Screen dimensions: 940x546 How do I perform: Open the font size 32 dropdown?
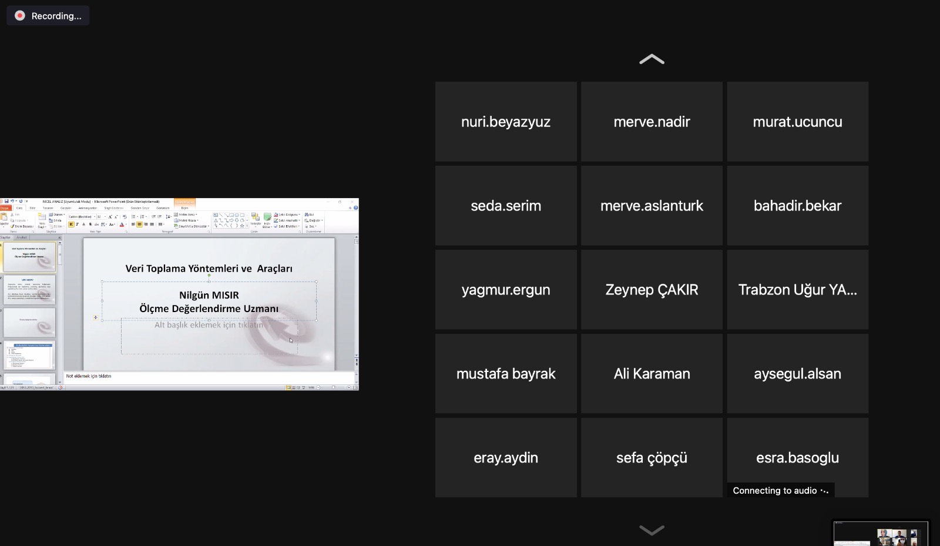point(105,217)
